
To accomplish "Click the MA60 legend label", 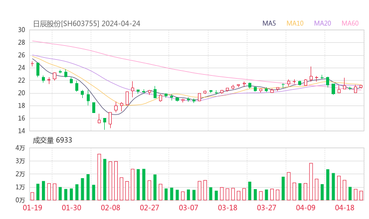I will (350, 23).
